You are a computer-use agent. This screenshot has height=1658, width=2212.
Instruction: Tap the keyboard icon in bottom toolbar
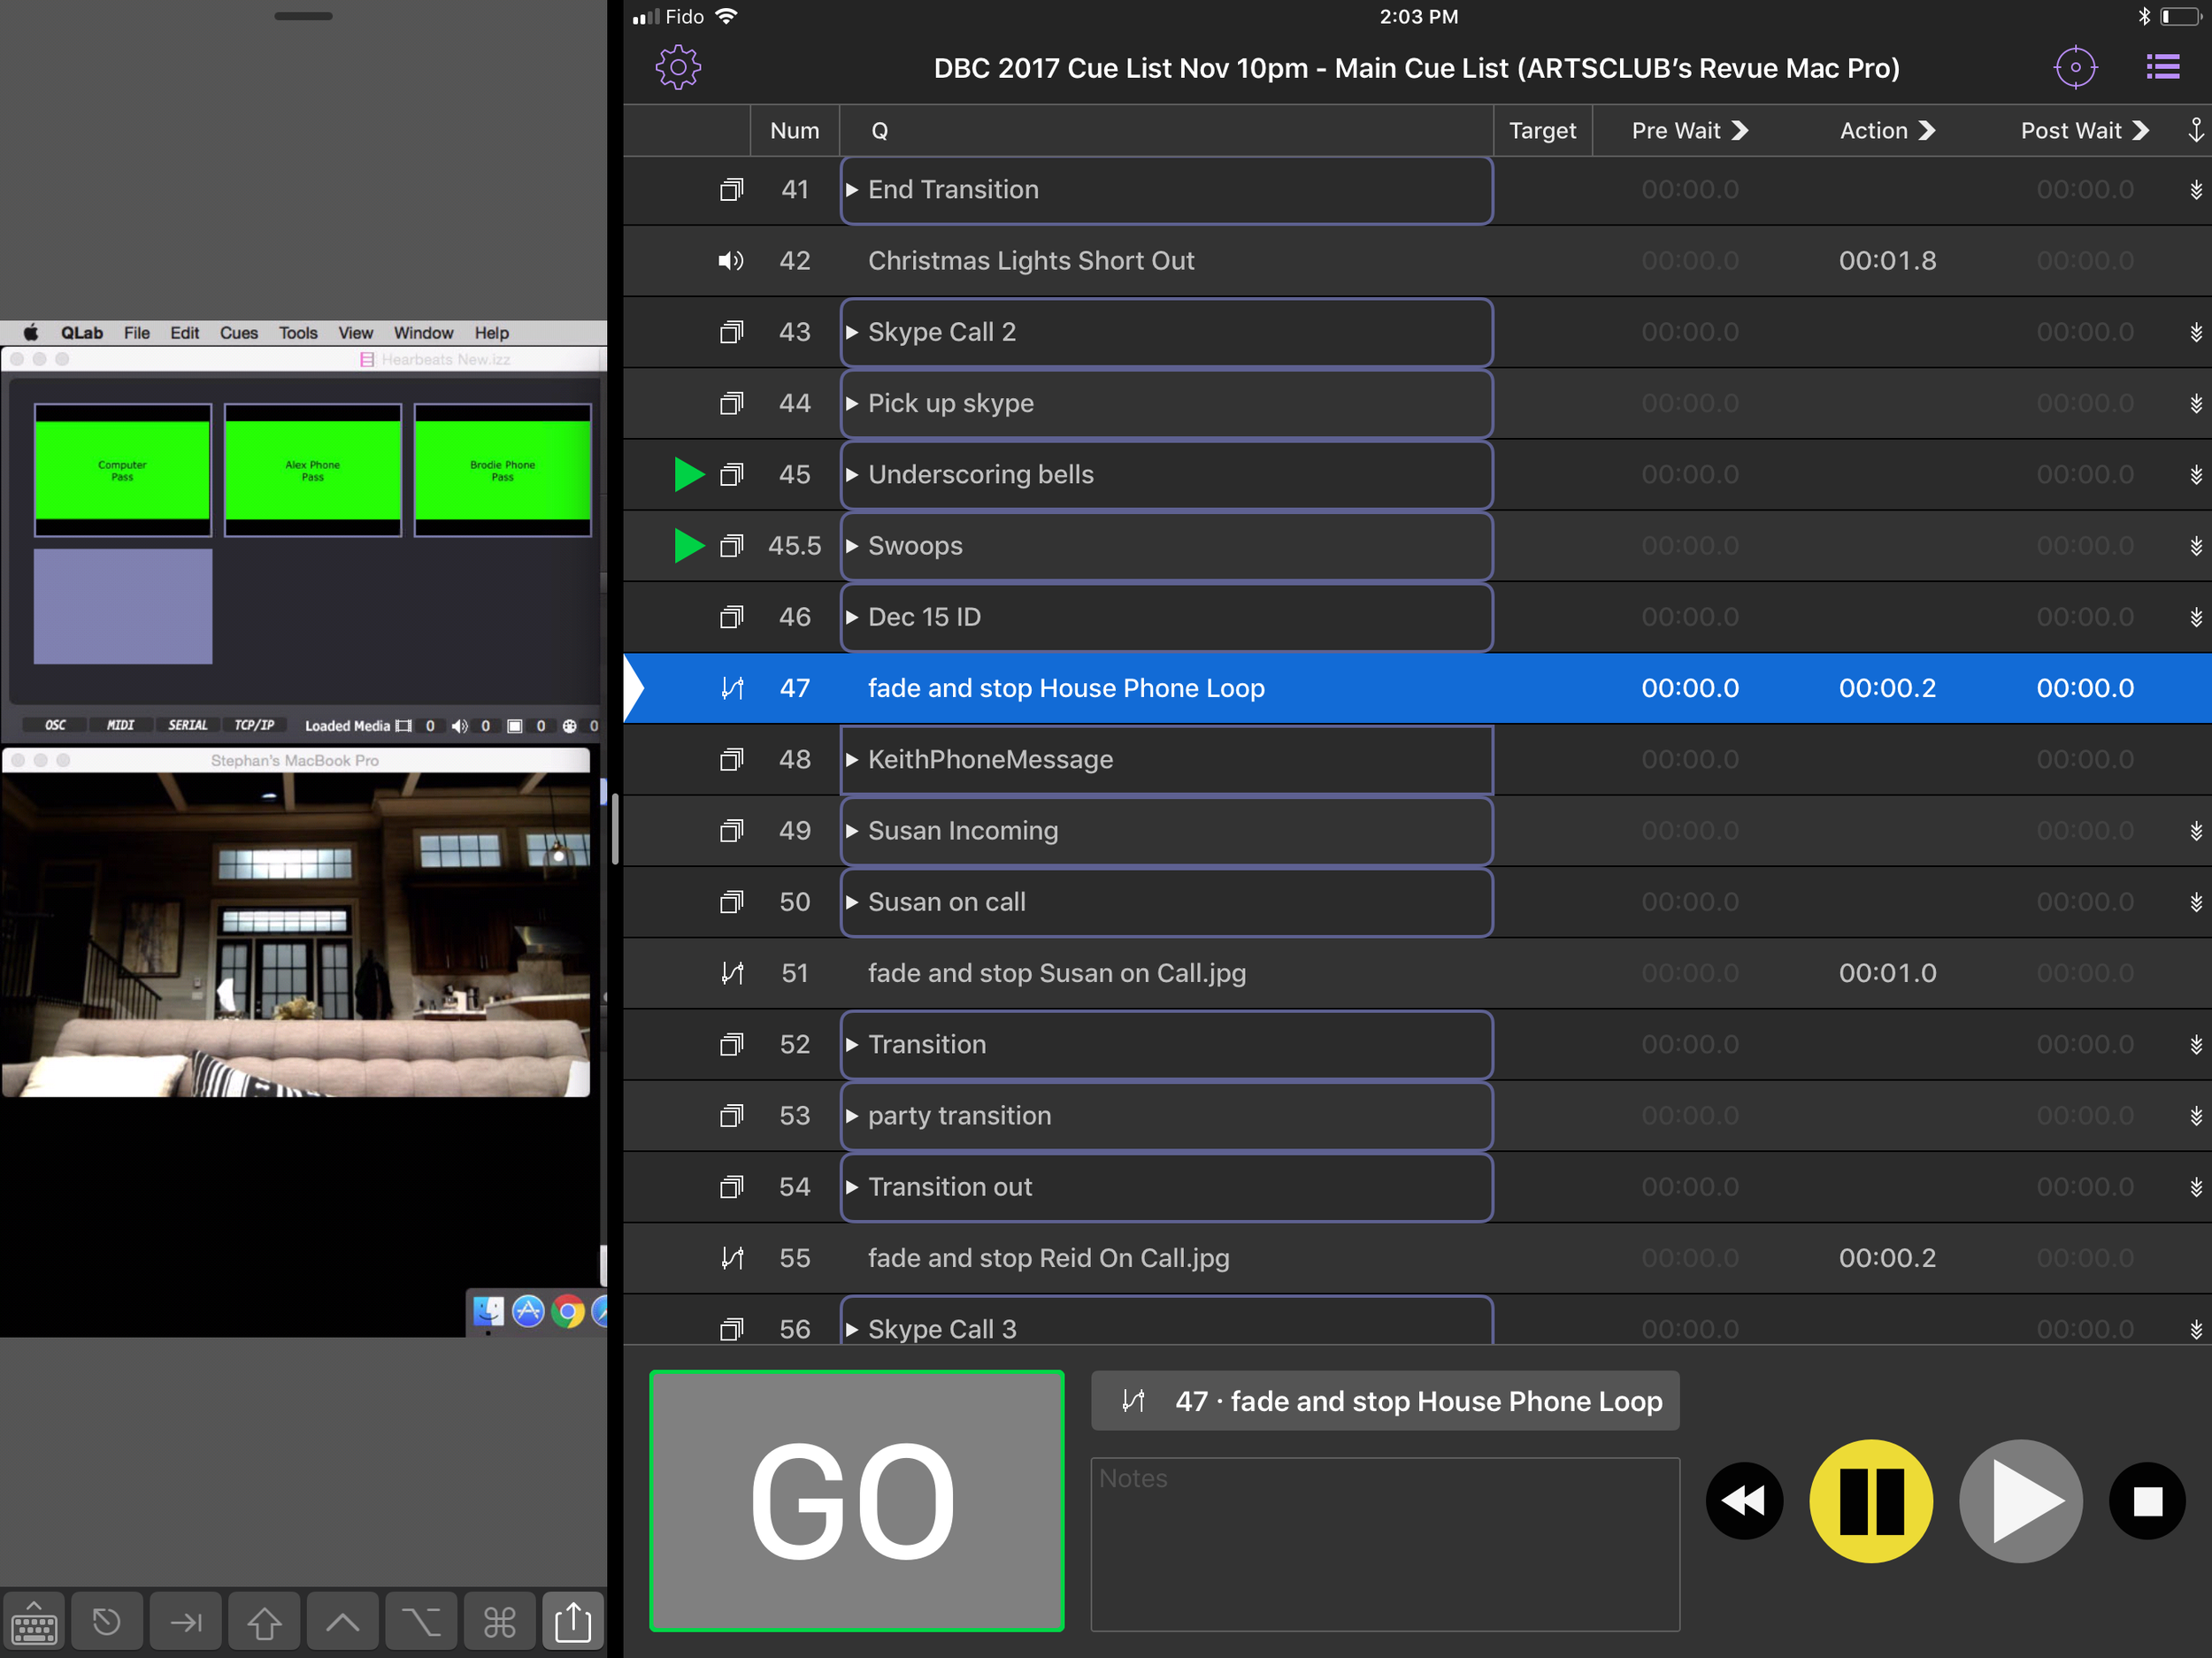(x=34, y=1622)
